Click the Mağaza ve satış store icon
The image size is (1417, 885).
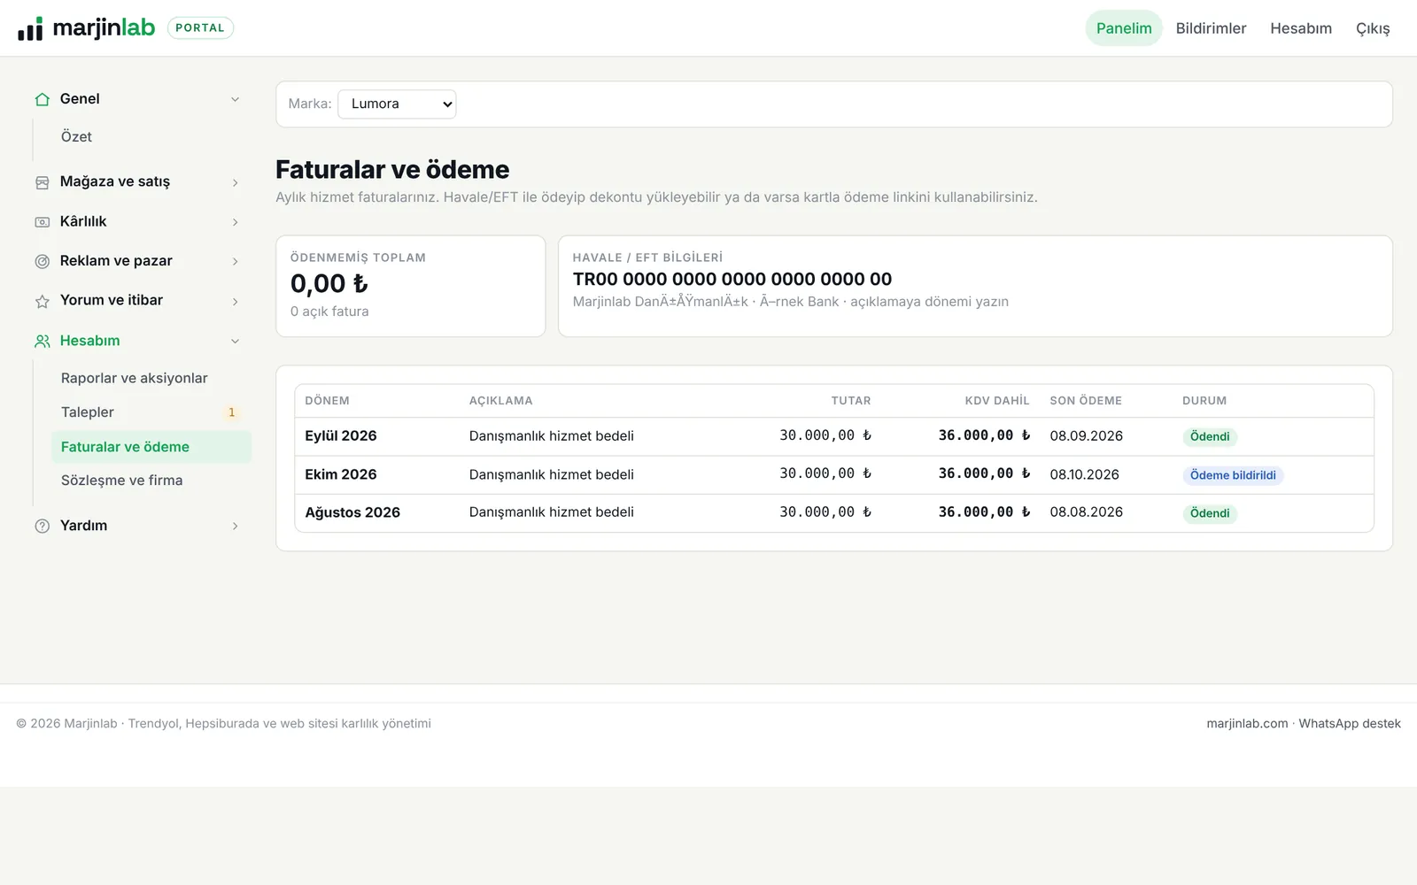42,182
